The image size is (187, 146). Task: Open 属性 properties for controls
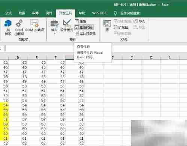pos(80,21)
